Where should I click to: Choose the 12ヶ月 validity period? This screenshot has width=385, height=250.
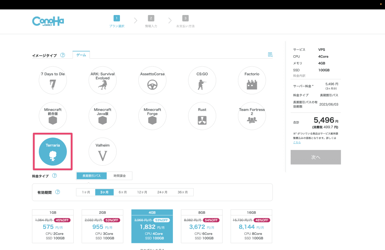click(x=142, y=192)
